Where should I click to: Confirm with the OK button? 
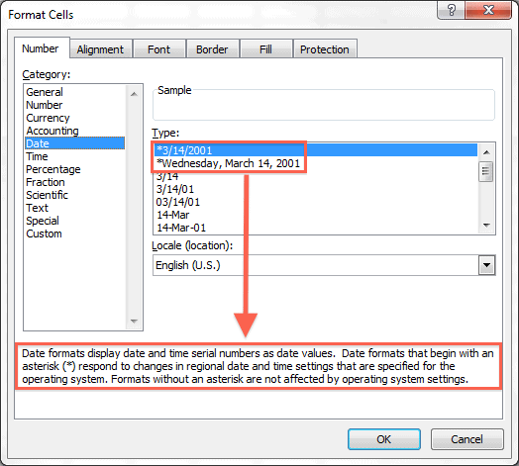coord(384,439)
